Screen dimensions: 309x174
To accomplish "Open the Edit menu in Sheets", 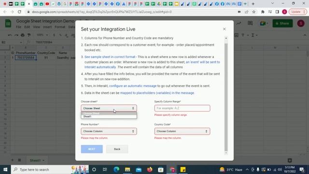I will pos(27,27).
